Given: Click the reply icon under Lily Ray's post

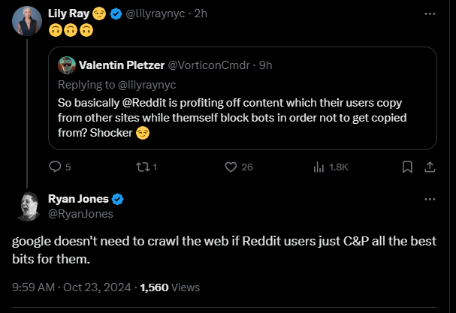Looking at the screenshot, I should (54, 167).
